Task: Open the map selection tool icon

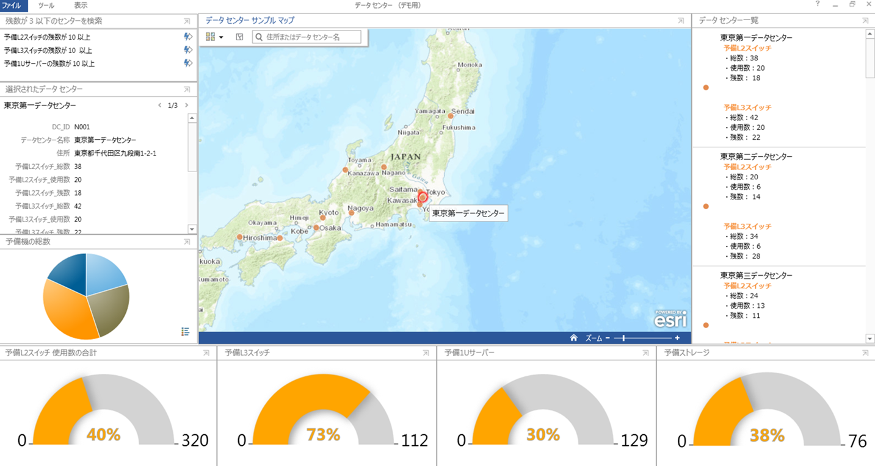Action: tap(239, 37)
